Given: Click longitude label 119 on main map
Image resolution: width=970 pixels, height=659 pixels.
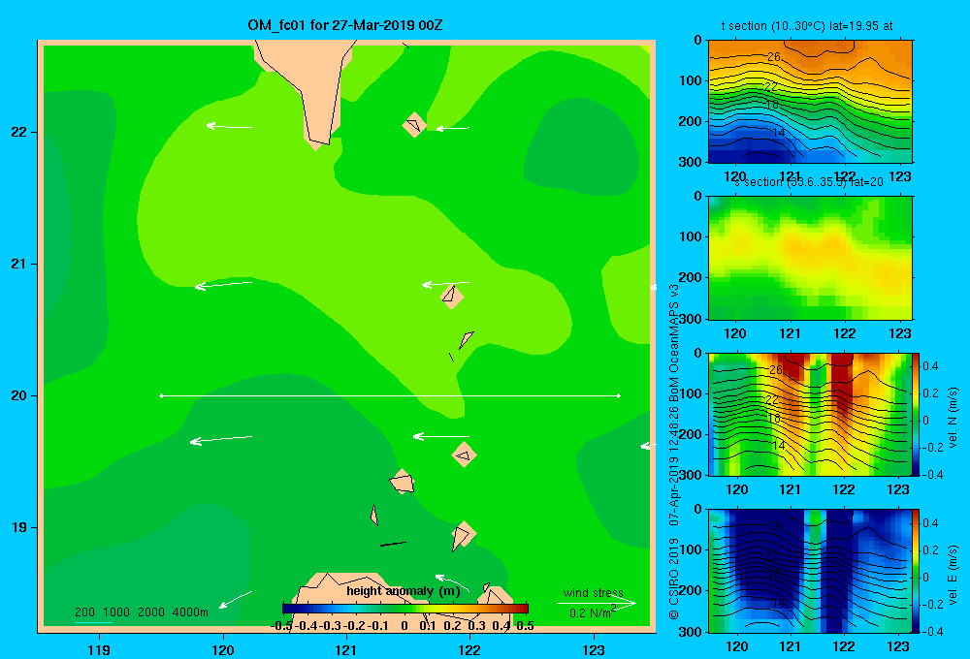Looking at the screenshot, I should (100, 649).
